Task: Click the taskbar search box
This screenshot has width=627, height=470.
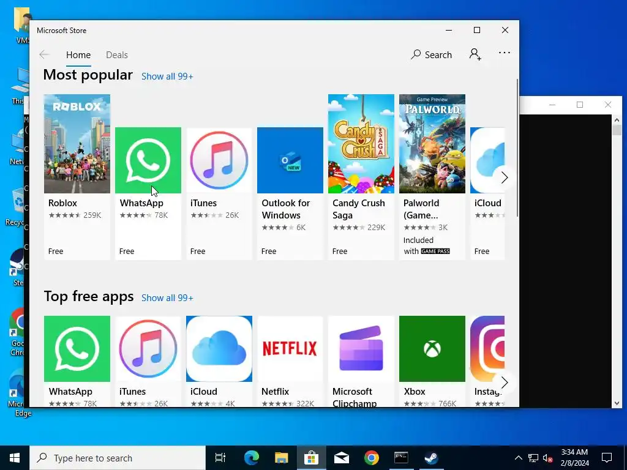Action: [x=118, y=458]
